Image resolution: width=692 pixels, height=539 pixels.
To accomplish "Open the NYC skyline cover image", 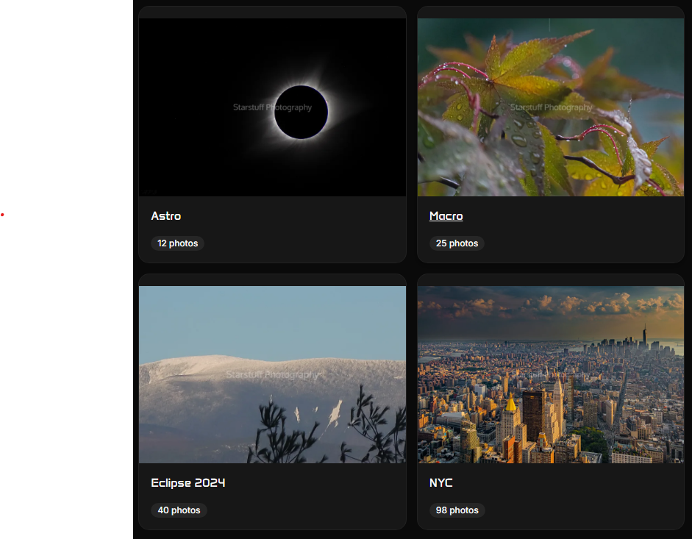I will [x=550, y=374].
